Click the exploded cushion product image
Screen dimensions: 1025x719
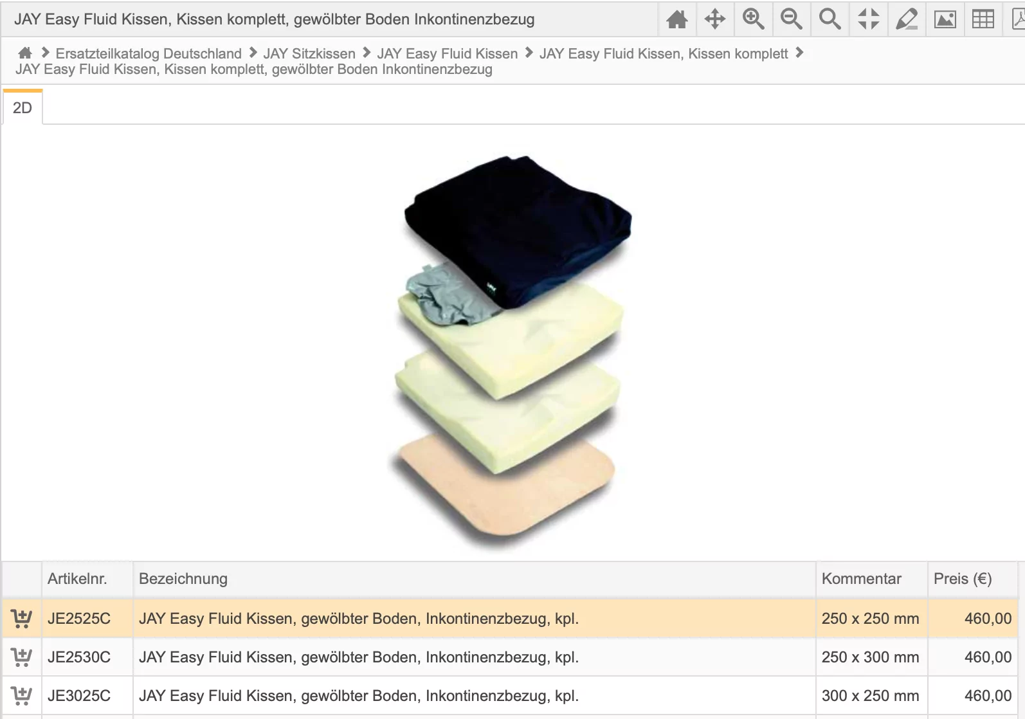pyautogui.click(x=511, y=347)
